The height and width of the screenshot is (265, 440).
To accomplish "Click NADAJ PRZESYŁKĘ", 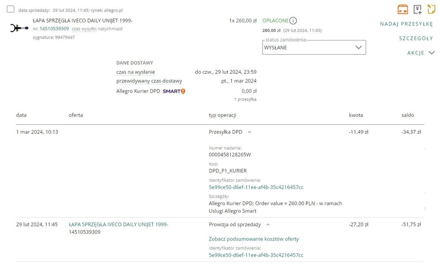I will [x=406, y=24].
